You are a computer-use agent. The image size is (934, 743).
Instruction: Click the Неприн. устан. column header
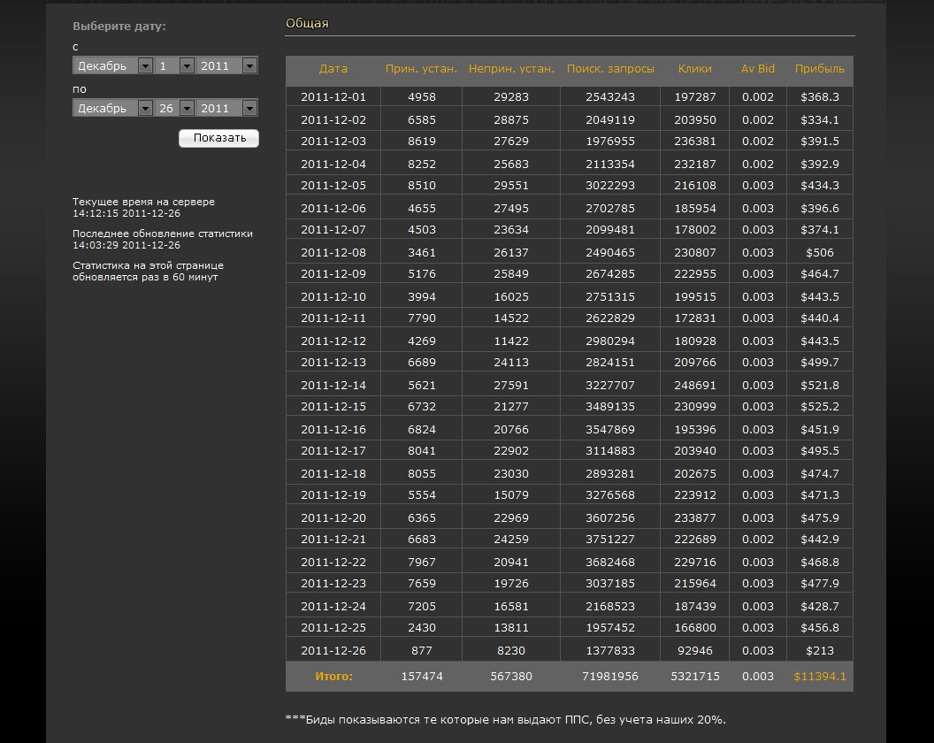pos(513,70)
